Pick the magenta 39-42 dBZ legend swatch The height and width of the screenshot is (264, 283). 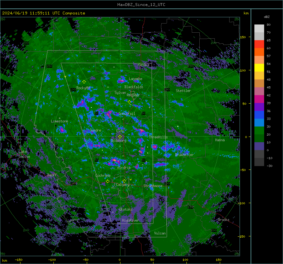tap(259, 99)
